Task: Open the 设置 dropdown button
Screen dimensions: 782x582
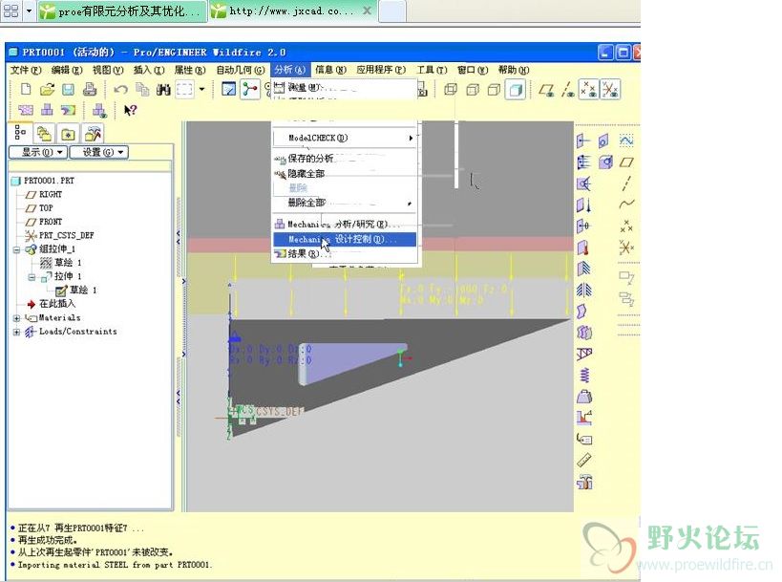Action: (x=98, y=152)
